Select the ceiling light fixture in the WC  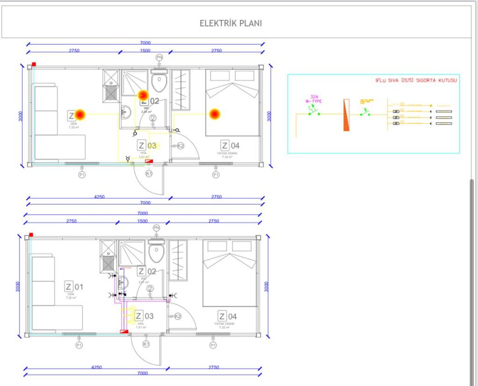[x=144, y=95]
